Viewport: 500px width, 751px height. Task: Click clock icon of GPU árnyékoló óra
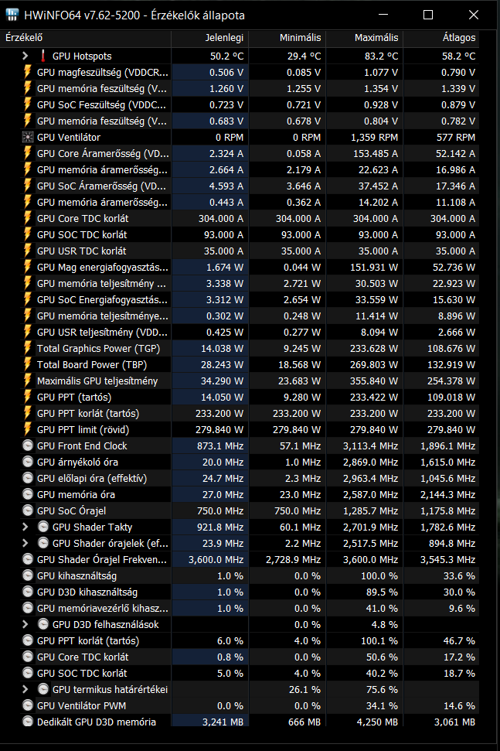point(28,463)
